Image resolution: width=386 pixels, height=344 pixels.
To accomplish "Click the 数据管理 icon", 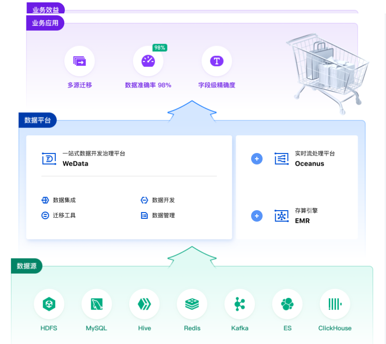I will coord(144,215).
